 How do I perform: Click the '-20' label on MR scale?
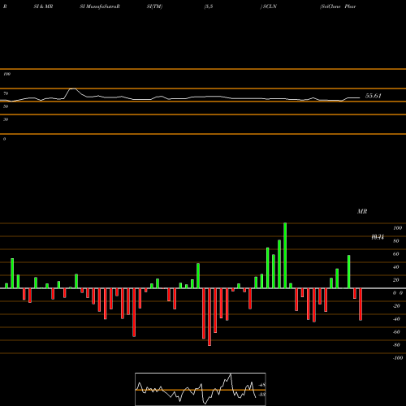coord(396,306)
